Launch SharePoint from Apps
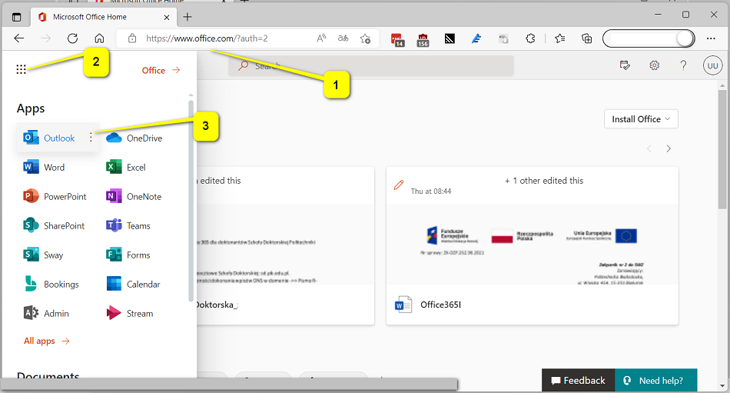This screenshot has width=730, height=393. click(x=54, y=225)
